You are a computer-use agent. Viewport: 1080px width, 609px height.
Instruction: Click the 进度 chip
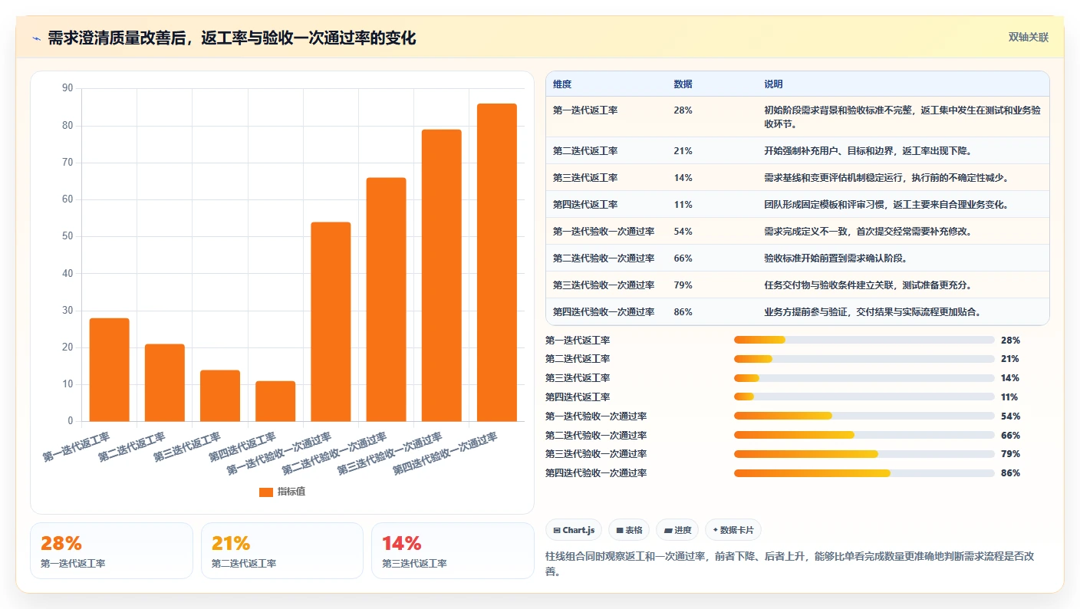[677, 530]
